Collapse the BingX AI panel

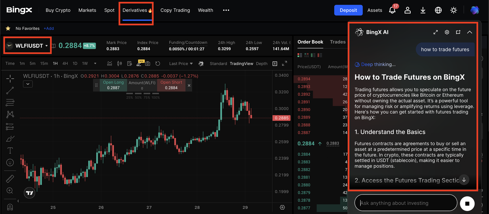(470, 32)
